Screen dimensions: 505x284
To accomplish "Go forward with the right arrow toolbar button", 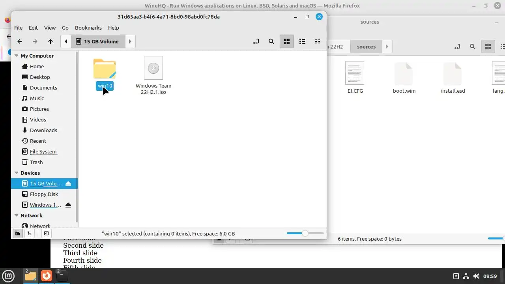I will click(x=35, y=41).
